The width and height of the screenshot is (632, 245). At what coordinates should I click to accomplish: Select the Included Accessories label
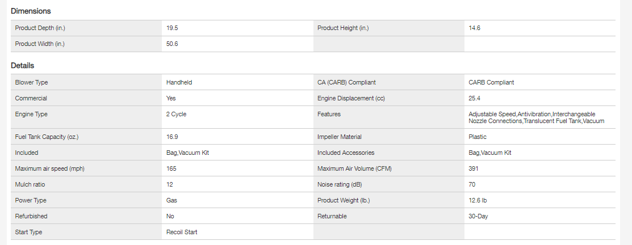[346, 153]
